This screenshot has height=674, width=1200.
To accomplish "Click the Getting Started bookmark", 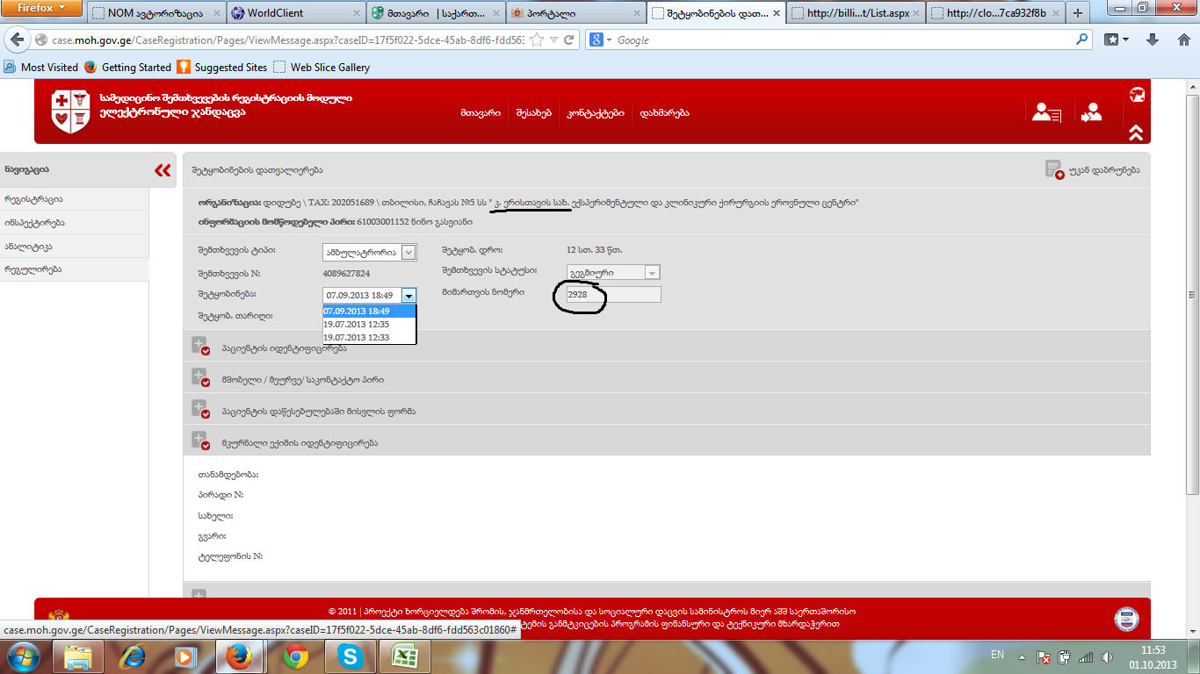I will [136, 68].
